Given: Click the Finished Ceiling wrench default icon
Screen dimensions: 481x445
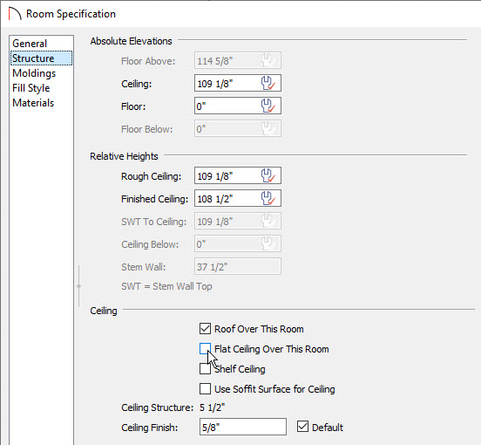Looking at the screenshot, I should point(268,198).
